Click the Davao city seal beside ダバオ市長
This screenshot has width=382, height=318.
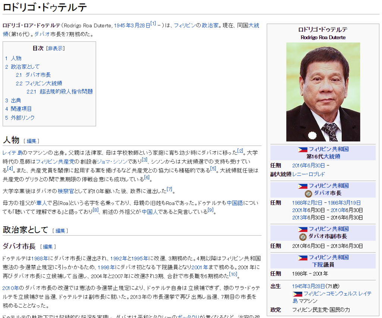[309, 193]
